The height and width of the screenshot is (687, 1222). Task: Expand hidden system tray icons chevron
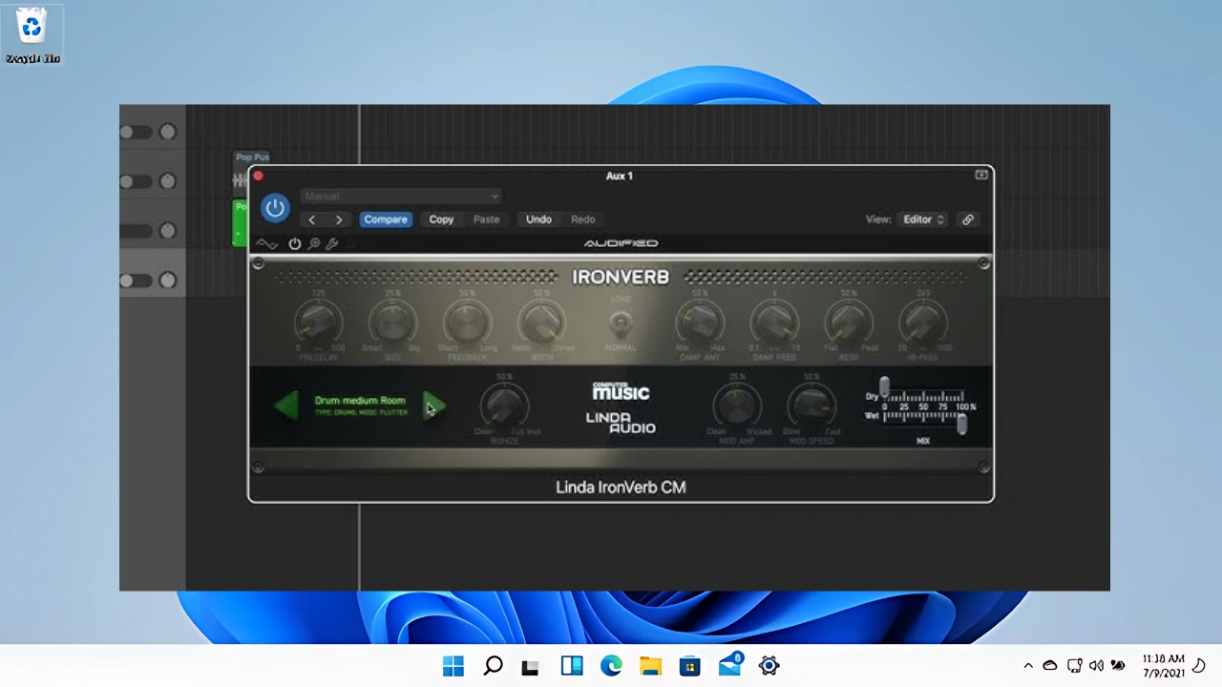[x=1028, y=666]
